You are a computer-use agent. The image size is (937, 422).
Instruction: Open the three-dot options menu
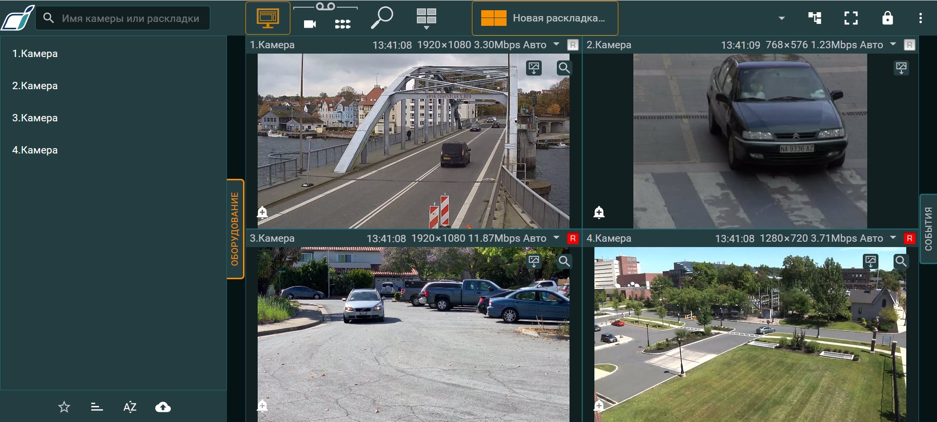[x=920, y=18]
